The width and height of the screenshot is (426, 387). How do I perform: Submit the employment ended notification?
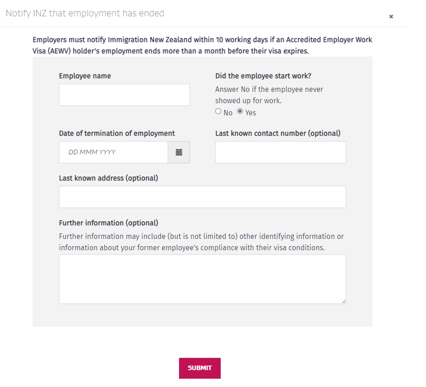coord(200,368)
